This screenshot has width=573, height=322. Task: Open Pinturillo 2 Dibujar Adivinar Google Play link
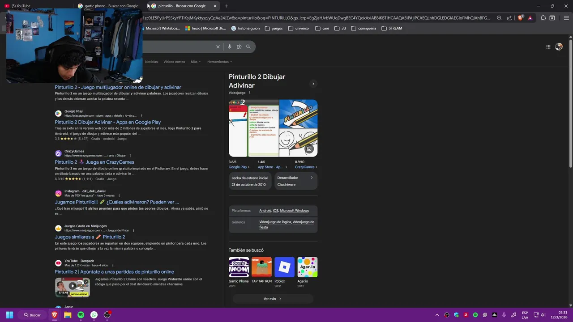pos(108,122)
